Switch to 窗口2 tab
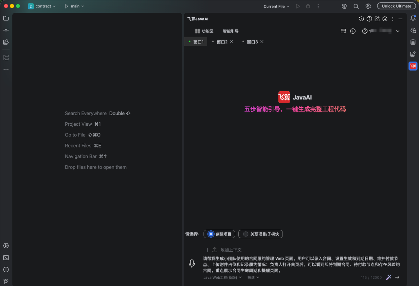The height and width of the screenshot is (286, 419). (222, 42)
